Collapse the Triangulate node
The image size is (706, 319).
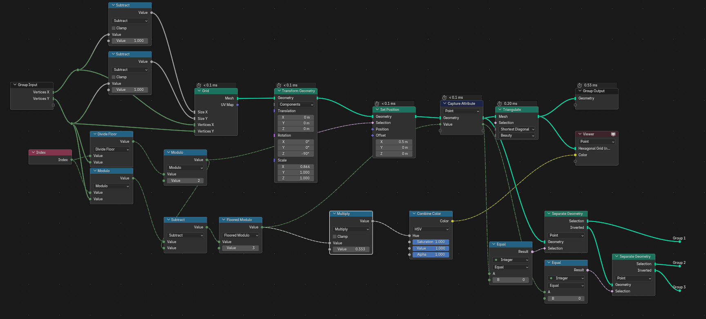click(x=500, y=110)
